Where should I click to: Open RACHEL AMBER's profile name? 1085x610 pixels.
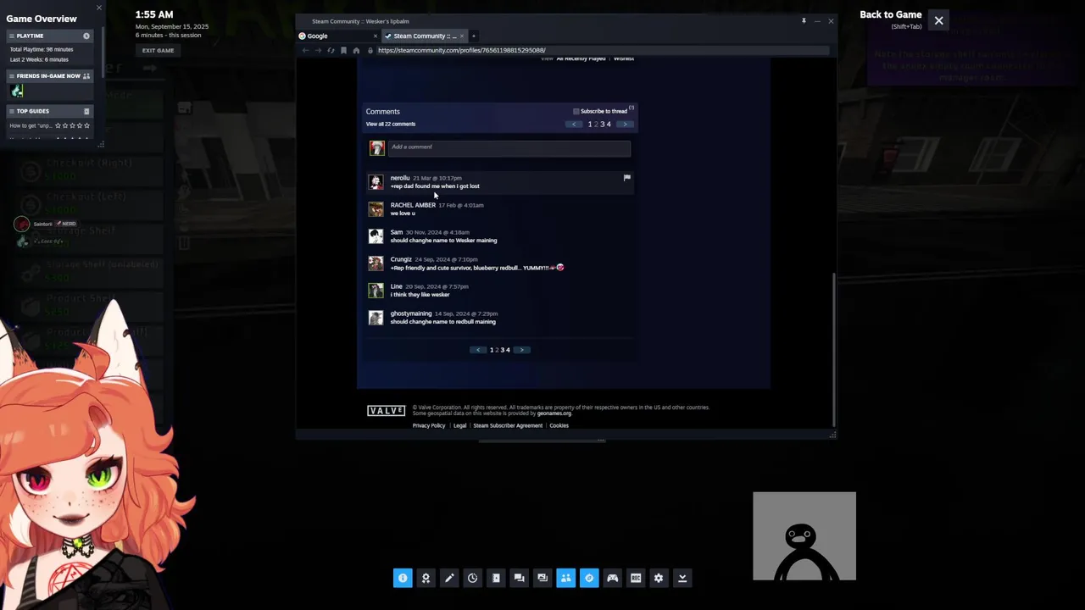413,205
